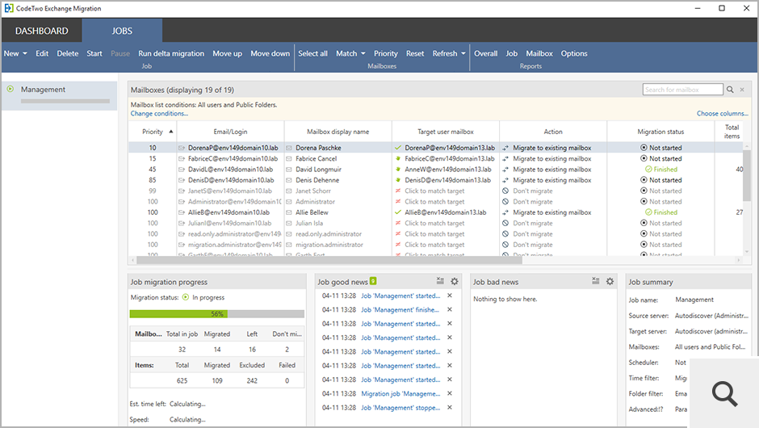Viewport: 759px width, 428px height.
Task: Click Janet Schorr's Click to match target
Action: point(434,191)
